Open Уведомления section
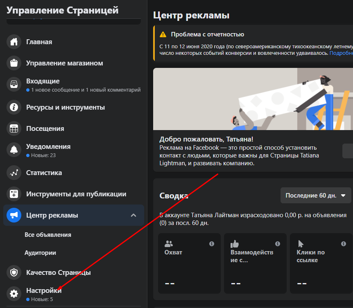The width and height of the screenshot is (353, 308). pyautogui.click(x=74, y=151)
